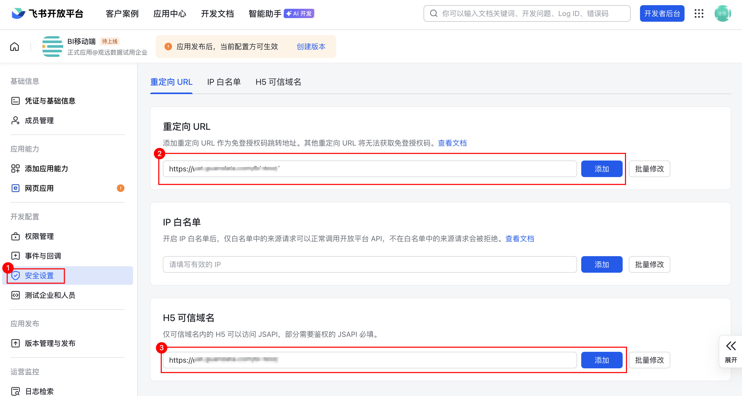Viewport: 742px width, 396px height.
Task: Open the app grid menu icon
Action: click(x=699, y=13)
